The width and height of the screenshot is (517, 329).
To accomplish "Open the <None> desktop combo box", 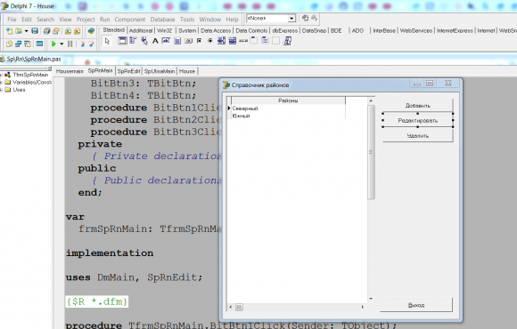I will [271, 19].
